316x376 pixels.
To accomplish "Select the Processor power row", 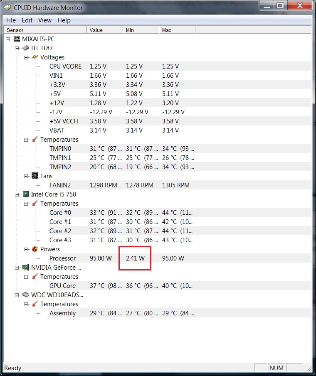I will point(180,258).
